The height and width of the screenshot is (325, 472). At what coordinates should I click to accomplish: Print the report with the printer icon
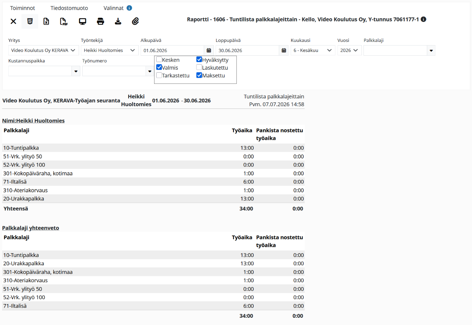click(x=100, y=21)
